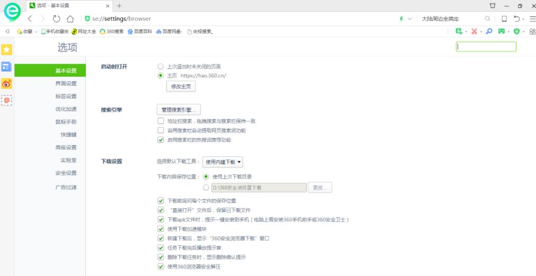Open the Weibo sidebar icon
The image size is (536, 276).
(x=6, y=83)
